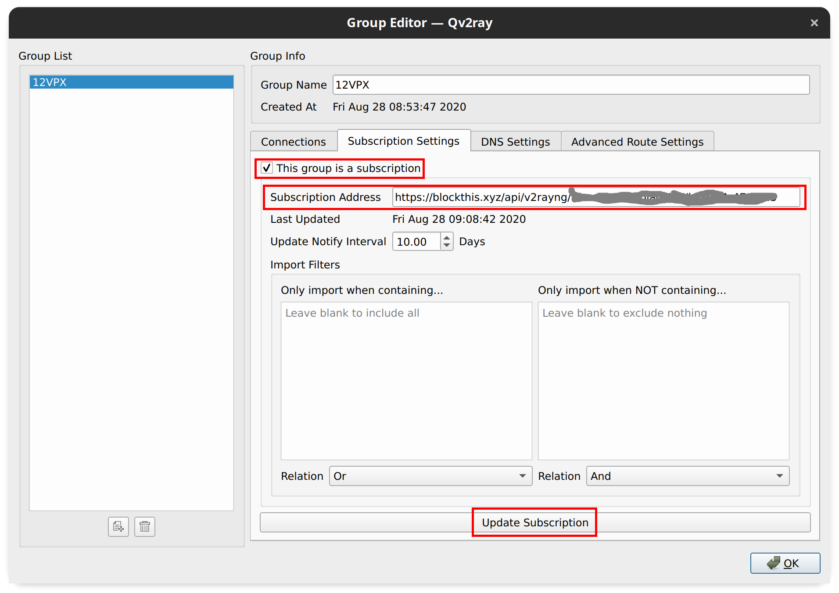Click the Group Name text field
Screen dimensions: 839x593
click(x=570, y=85)
